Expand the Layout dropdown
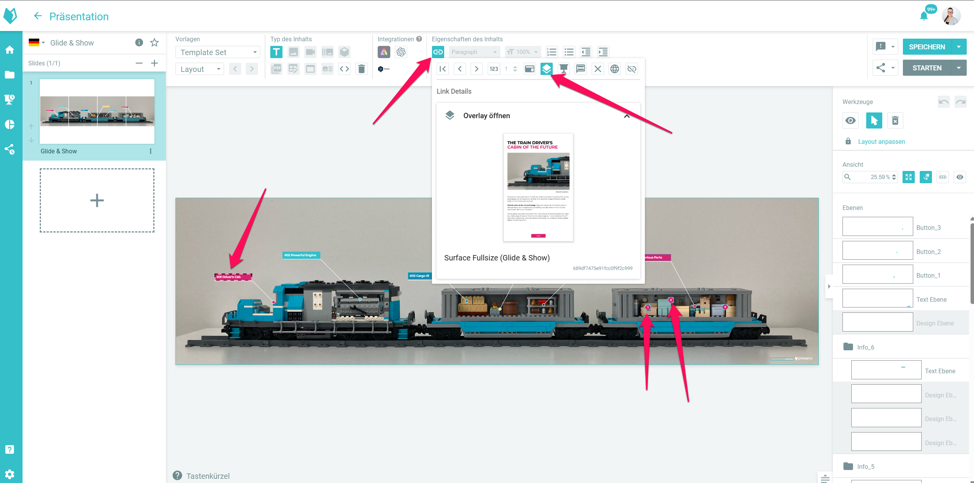 click(x=200, y=69)
